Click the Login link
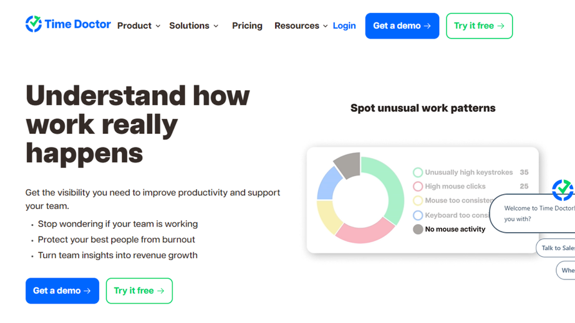This screenshot has height=323, width=575. (344, 26)
